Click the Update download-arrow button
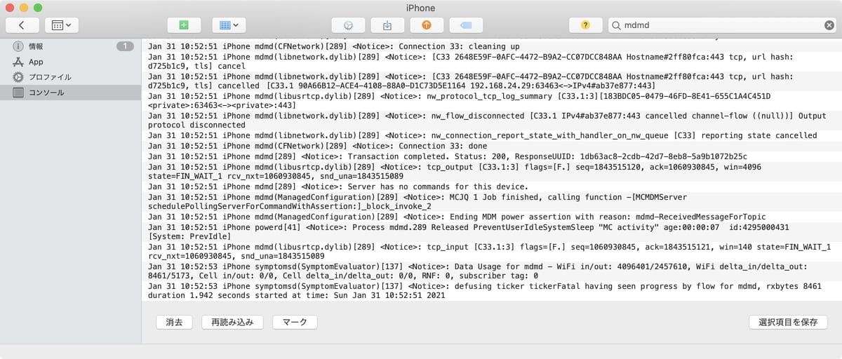Viewport: 842px width, 359px height. [x=387, y=25]
